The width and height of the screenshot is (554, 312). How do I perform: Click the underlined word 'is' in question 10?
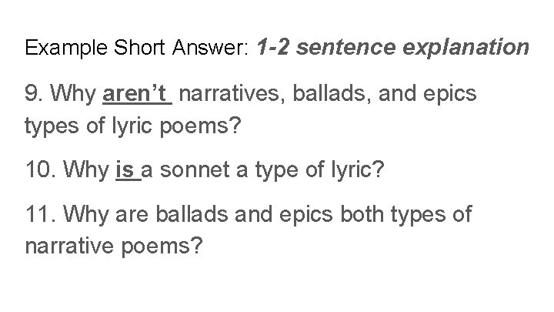[128, 169]
